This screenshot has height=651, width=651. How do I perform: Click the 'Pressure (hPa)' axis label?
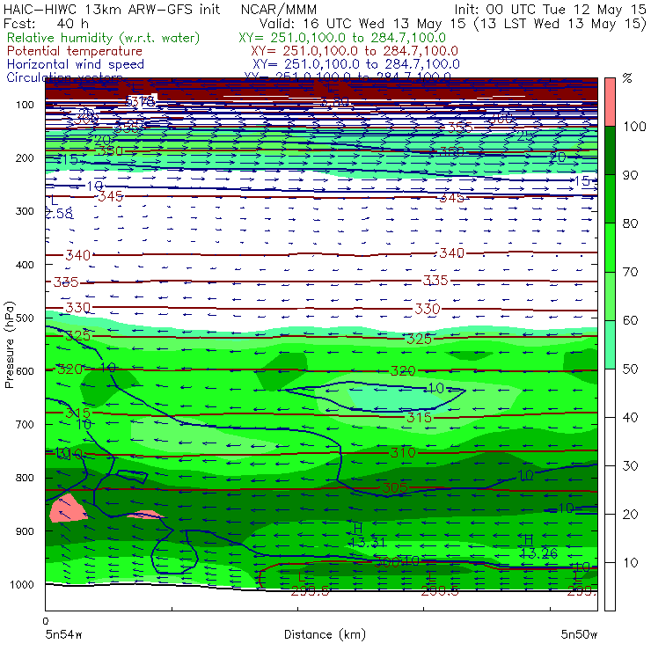9,345
